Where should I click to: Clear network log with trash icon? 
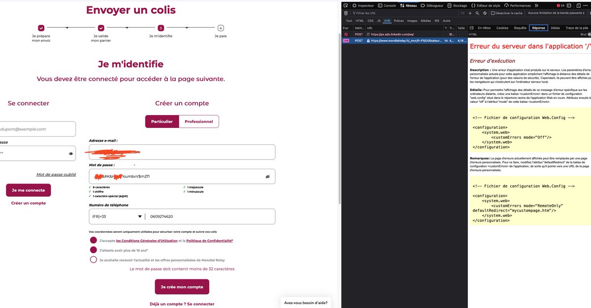[x=346, y=13]
